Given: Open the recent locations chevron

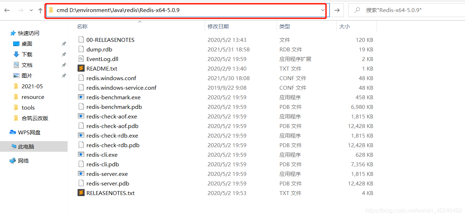Looking at the screenshot, I should 31,10.
